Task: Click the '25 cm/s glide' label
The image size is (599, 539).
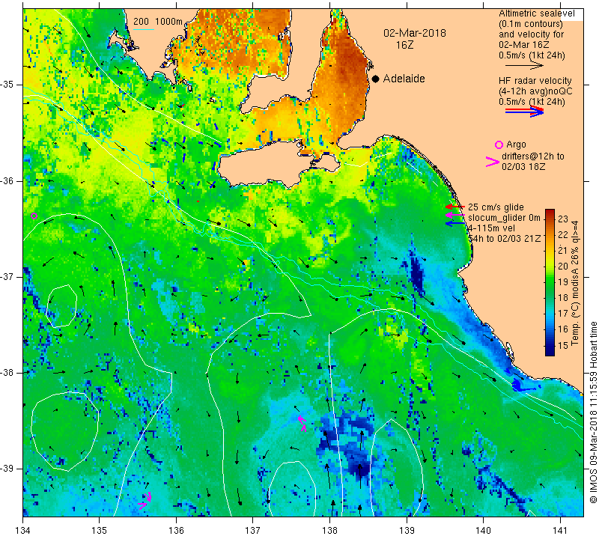Action: pos(496,207)
